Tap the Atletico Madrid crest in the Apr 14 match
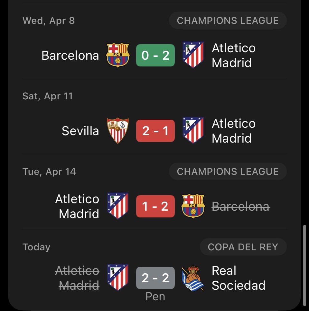The width and height of the screenshot is (309, 311). pyautogui.click(x=118, y=206)
